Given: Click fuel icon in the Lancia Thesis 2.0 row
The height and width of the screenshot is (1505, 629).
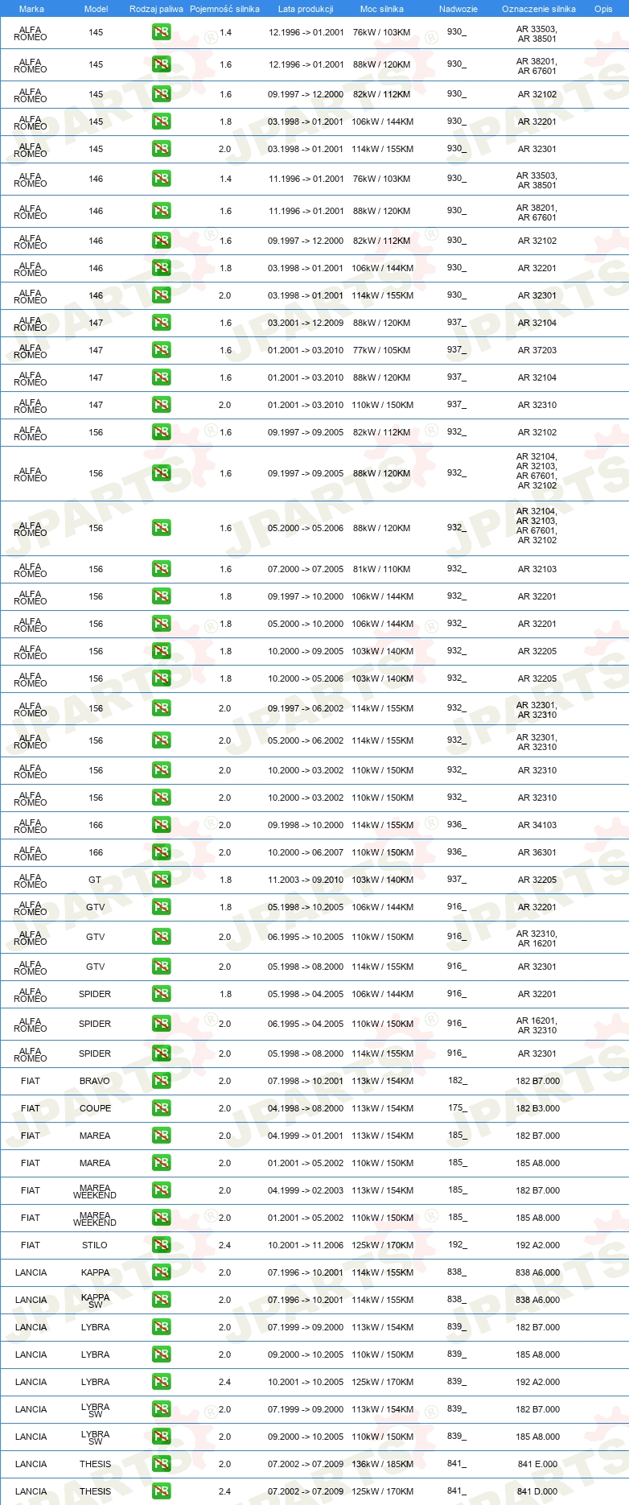Looking at the screenshot, I should [161, 1464].
